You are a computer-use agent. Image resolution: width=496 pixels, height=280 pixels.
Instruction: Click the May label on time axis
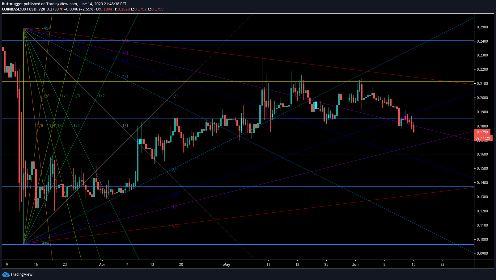[x=227, y=265]
